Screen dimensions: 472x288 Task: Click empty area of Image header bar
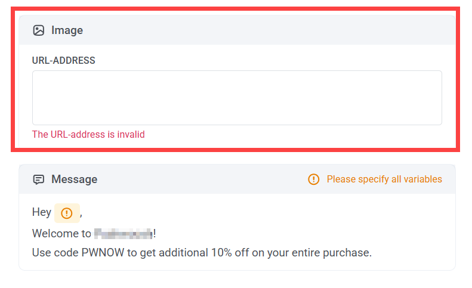pyautogui.click(x=269, y=30)
